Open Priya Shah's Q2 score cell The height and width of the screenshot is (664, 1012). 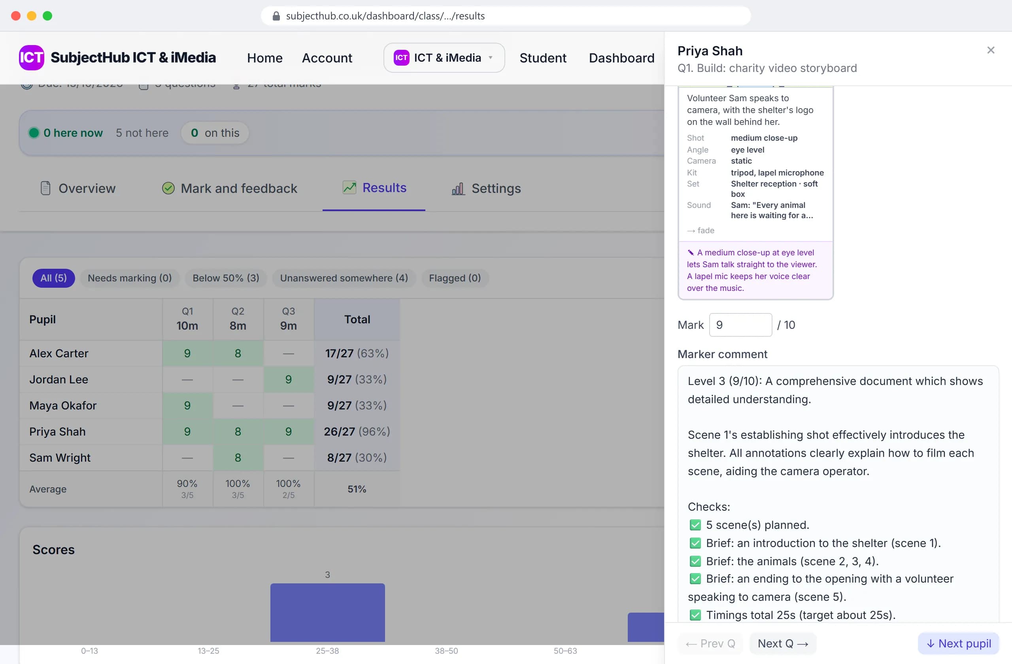point(238,432)
